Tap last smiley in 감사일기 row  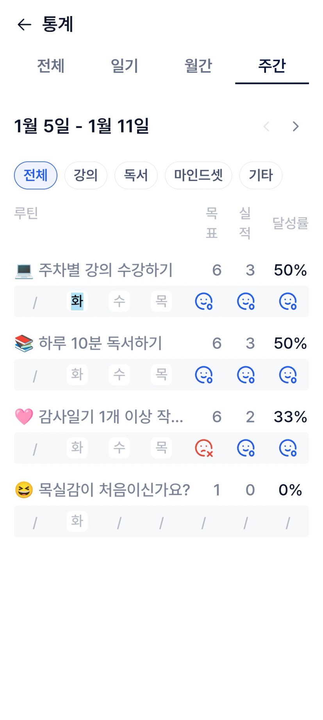pos(288,448)
